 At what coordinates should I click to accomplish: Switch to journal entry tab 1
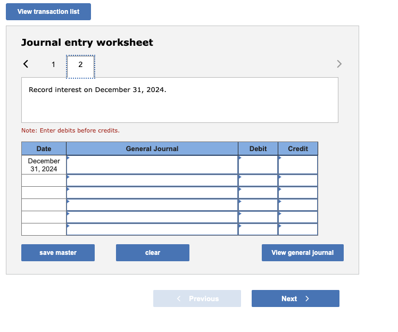click(x=53, y=64)
